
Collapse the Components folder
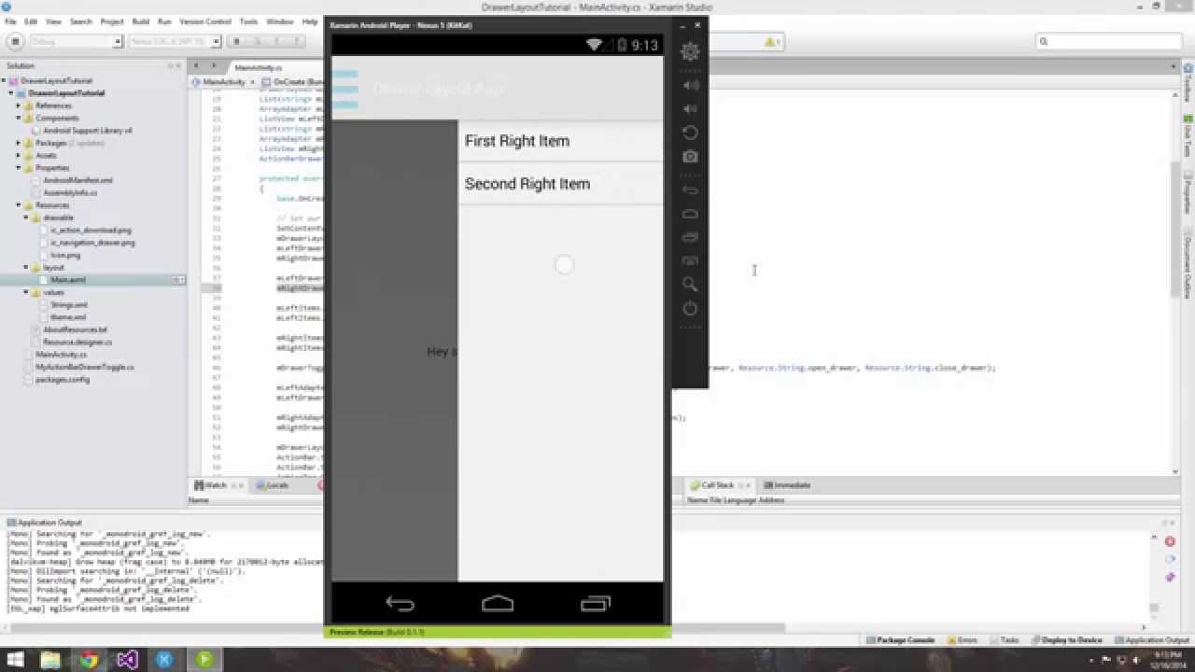(18, 119)
